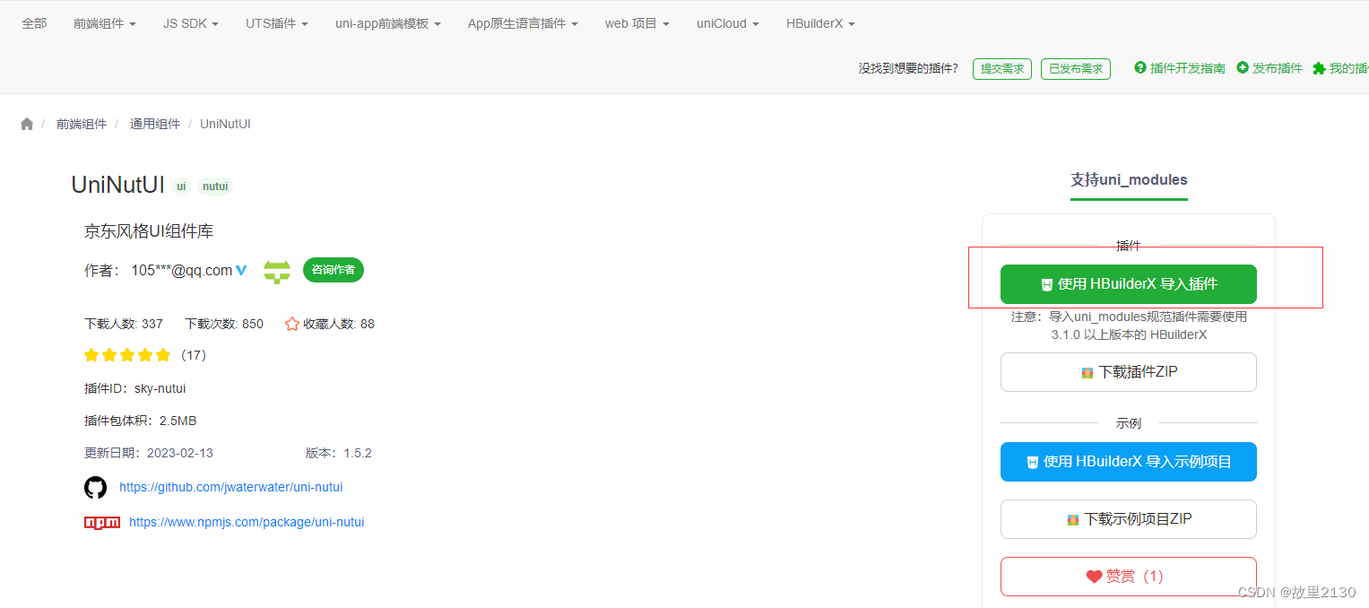This screenshot has width=1369, height=608.
Task: Expand the UTS插件 dropdown menu
Action: click(x=277, y=23)
